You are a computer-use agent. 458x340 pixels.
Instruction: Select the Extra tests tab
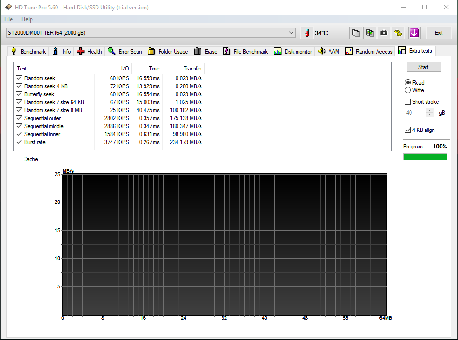pos(415,51)
